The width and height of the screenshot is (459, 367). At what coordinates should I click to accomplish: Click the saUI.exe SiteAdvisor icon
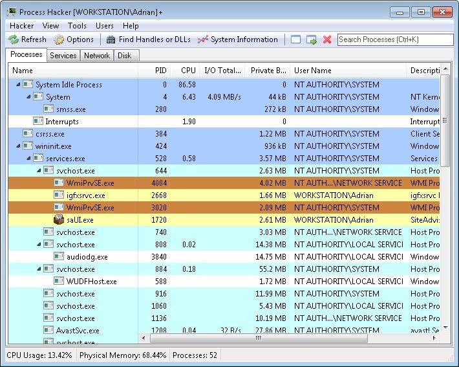click(59, 219)
